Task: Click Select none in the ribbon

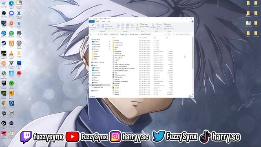Action: point(168,27)
